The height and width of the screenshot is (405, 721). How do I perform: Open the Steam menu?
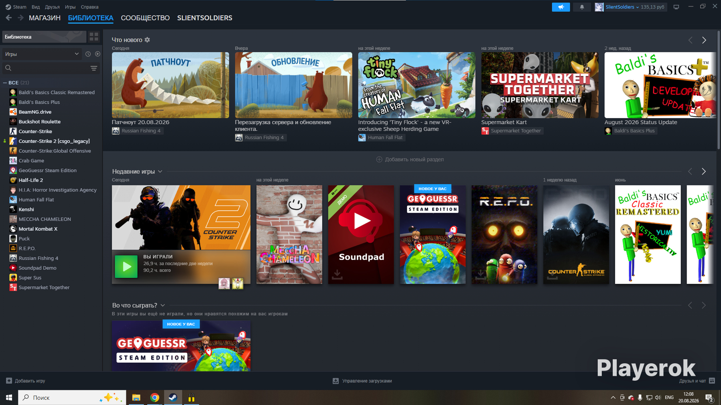(16, 7)
